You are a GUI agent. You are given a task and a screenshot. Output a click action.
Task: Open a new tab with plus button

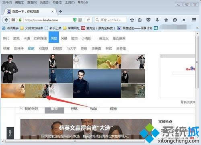pos(60,12)
